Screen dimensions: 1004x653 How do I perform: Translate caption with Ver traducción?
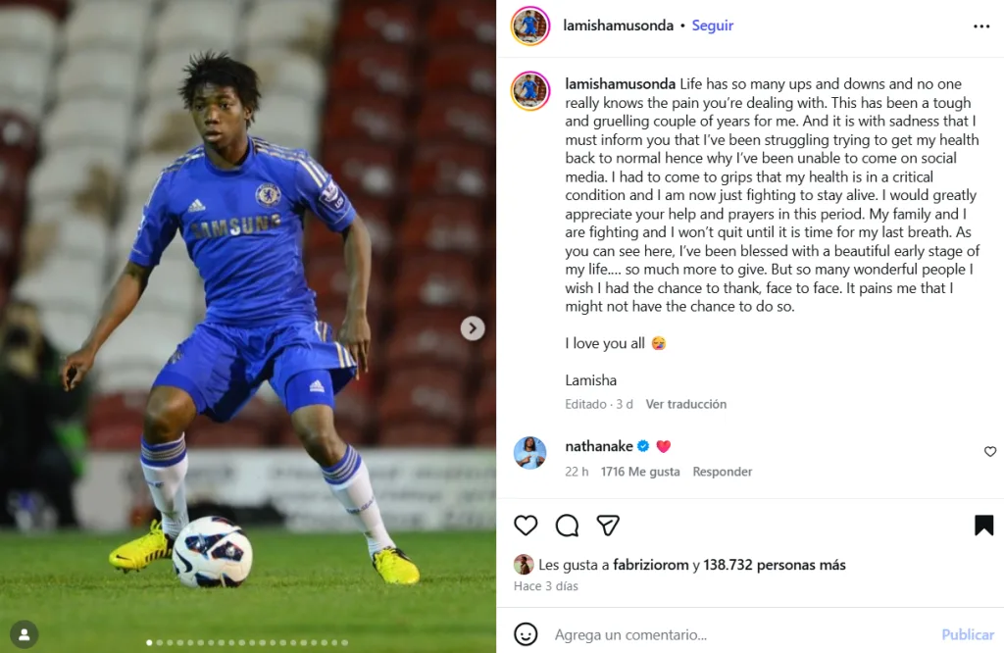click(x=685, y=404)
